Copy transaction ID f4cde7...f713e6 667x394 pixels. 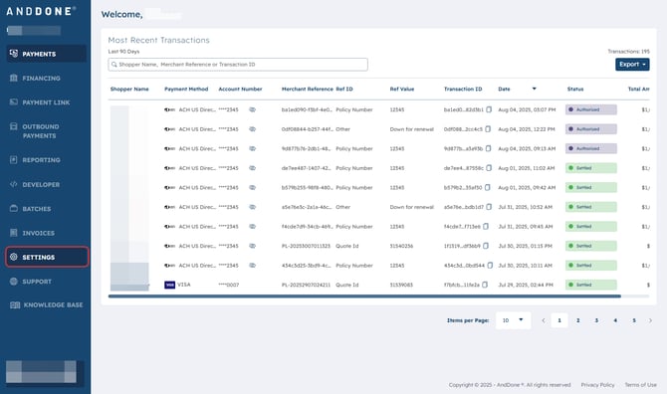coord(486,227)
